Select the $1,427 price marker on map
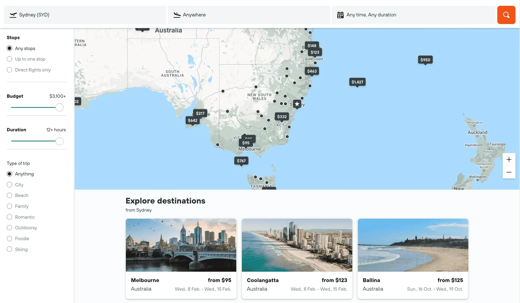The width and height of the screenshot is (520, 303). (357, 82)
